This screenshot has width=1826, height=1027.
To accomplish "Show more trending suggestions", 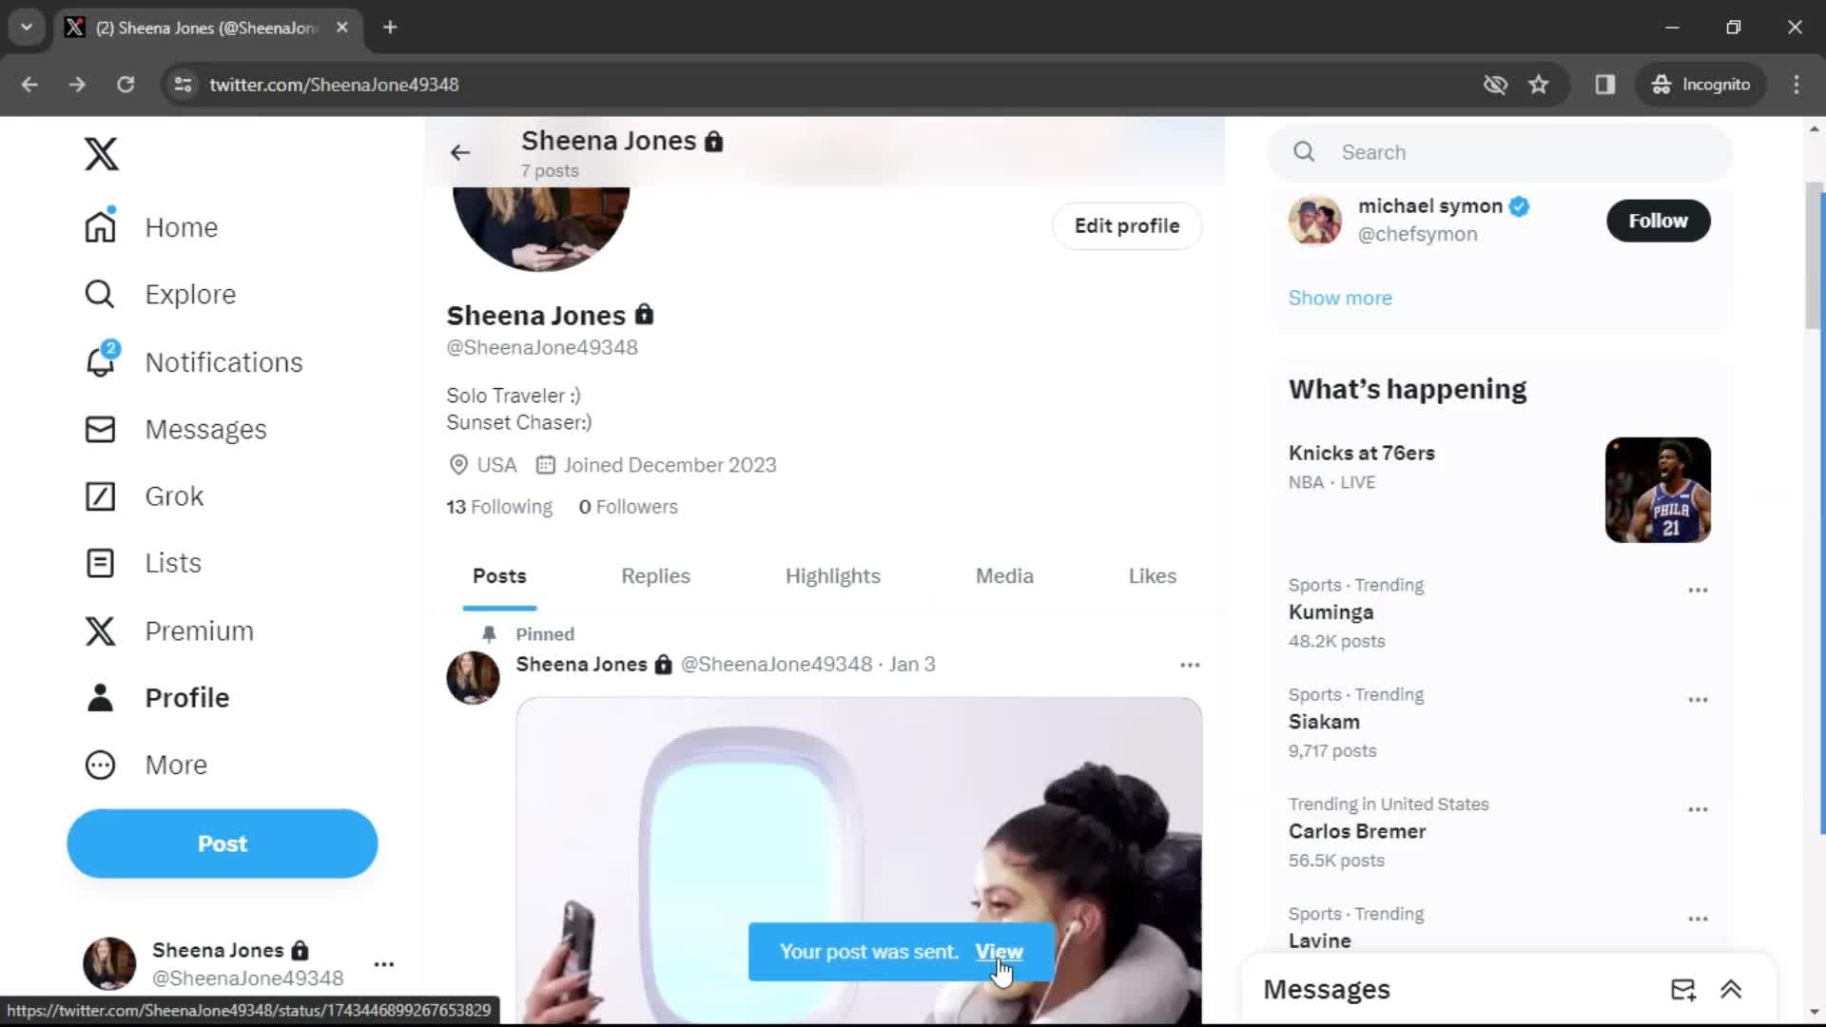I will 1339,298.
